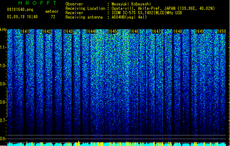Click the Ogata-vill. Akita-Pref. JAPAN location text
Image resolution: width=230 pixels, height=146 pixels.
click(163, 8)
